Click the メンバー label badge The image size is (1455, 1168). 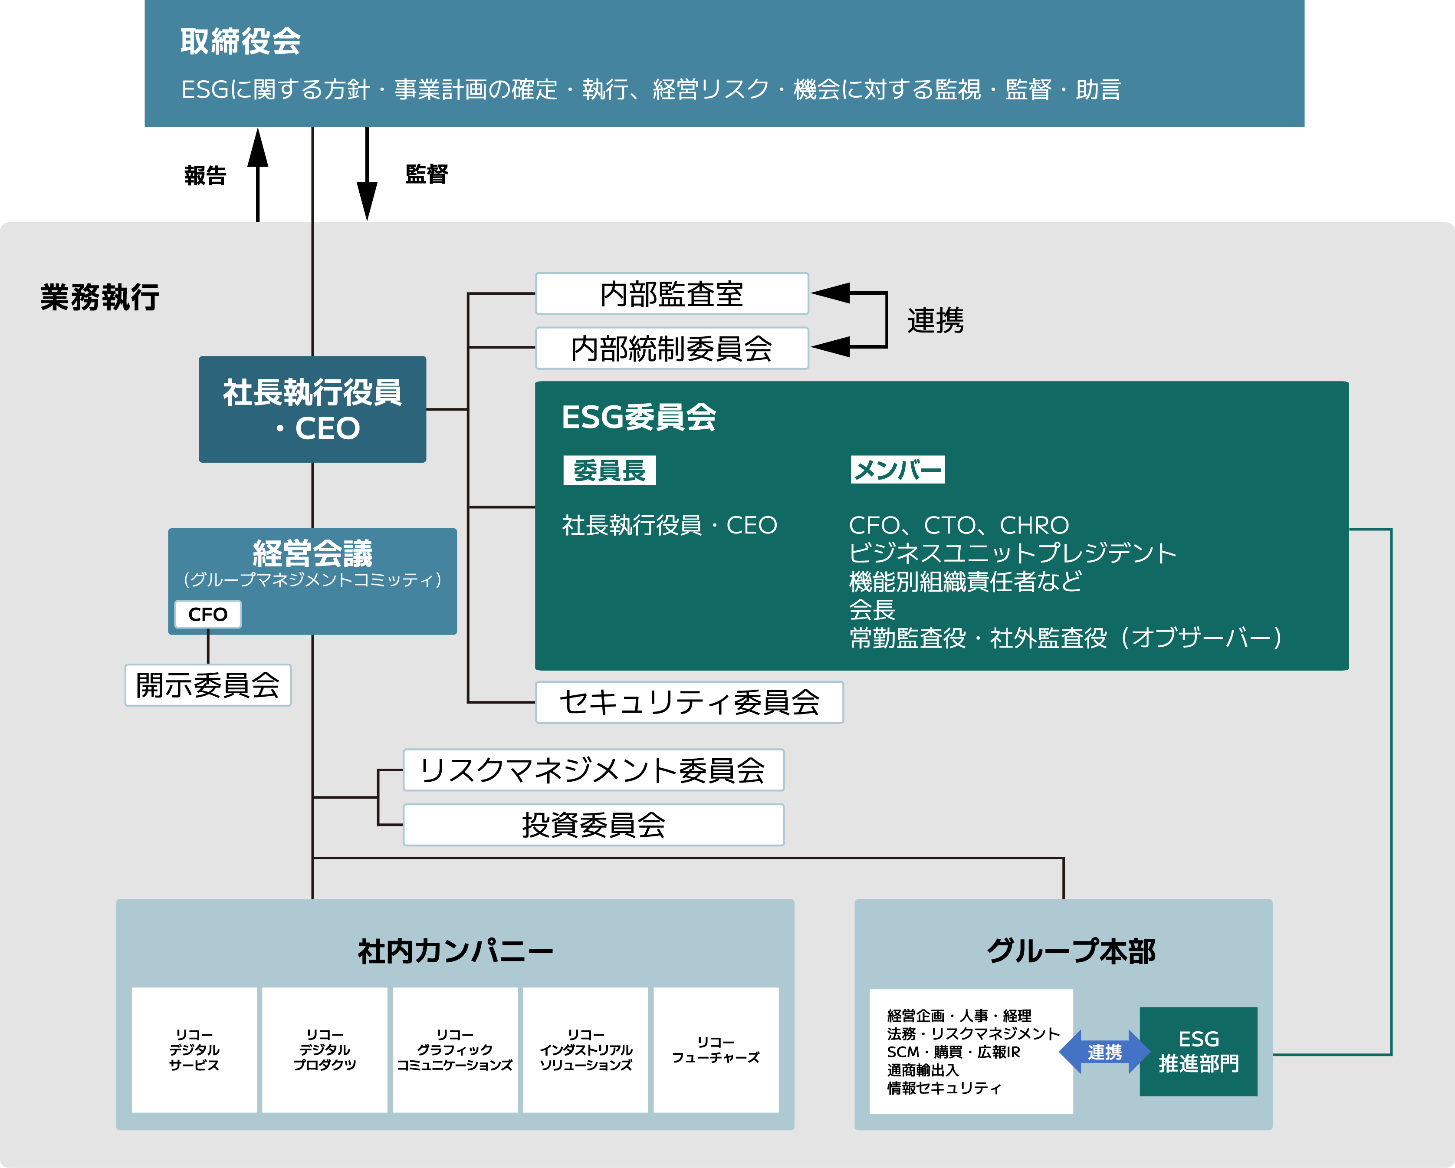[x=897, y=470]
